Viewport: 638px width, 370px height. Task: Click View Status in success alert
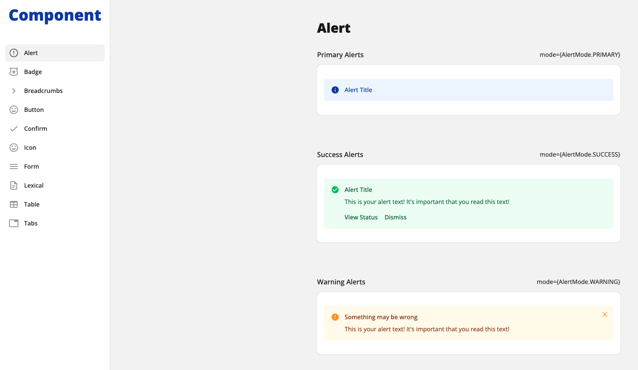[x=361, y=217]
